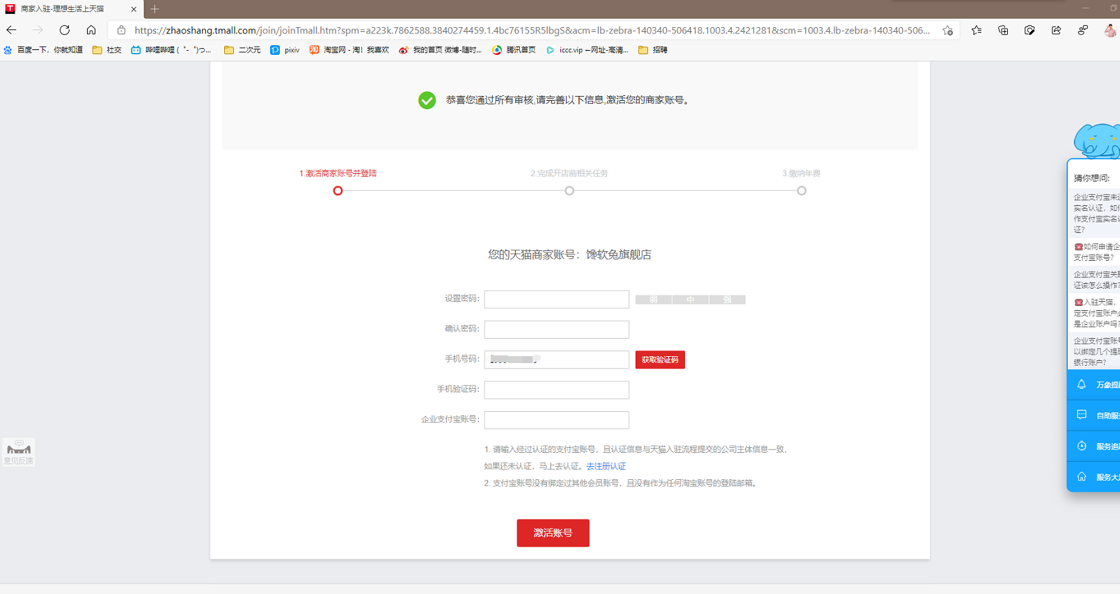Reload the page with the refresh icon
Image resolution: width=1120 pixels, height=594 pixels.
pyautogui.click(x=65, y=30)
